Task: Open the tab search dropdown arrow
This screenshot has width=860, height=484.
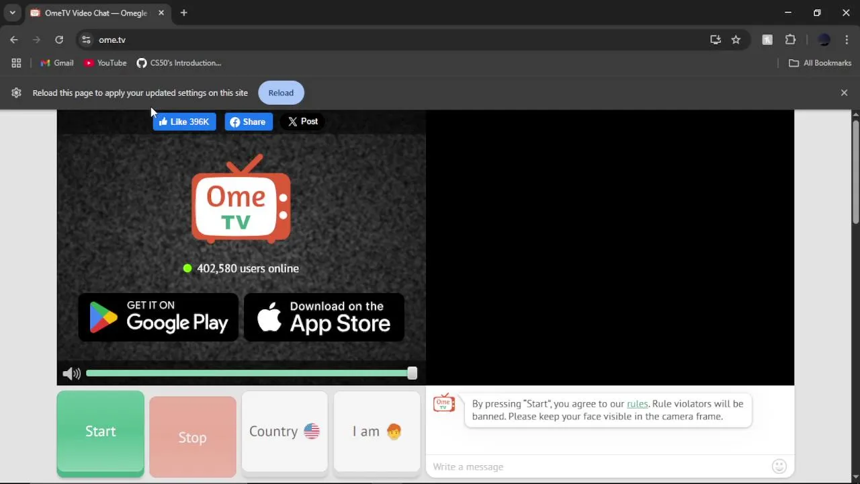Action: coord(12,13)
